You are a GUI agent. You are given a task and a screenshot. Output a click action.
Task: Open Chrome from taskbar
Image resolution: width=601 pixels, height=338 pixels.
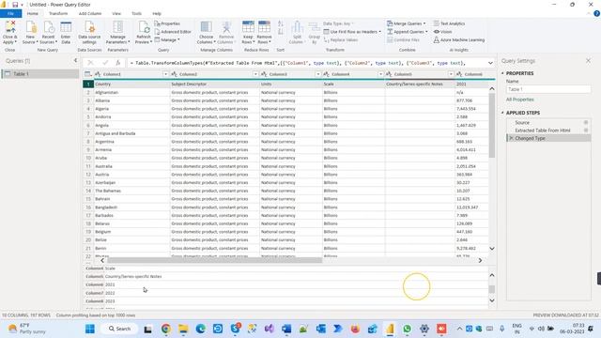(x=165, y=329)
